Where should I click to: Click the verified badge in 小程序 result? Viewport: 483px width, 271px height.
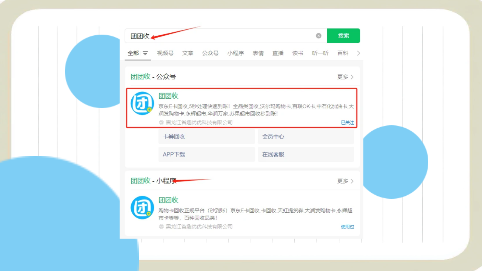coord(162,227)
